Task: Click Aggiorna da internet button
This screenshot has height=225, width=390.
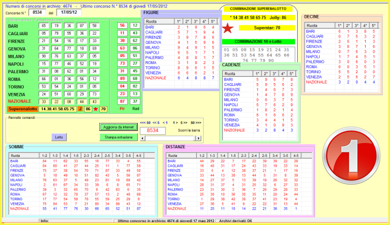Action: [x=118, y=127]
